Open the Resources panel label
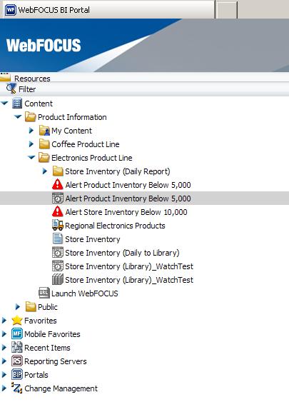Screen dimensions: 289x402 pos(32,79)
